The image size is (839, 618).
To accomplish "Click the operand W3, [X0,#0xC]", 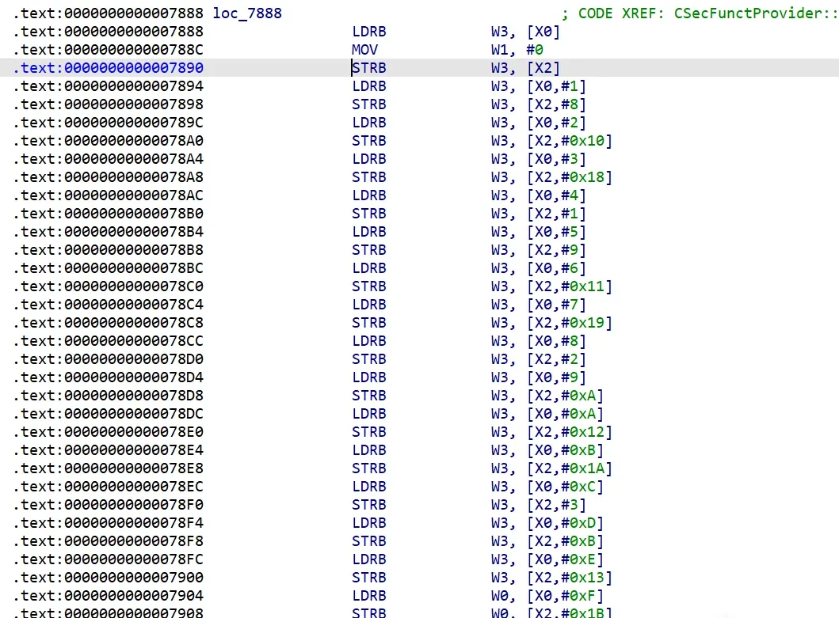I will point(547,486).
